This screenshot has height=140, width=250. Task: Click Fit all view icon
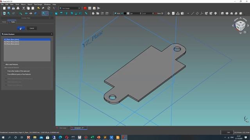[4, 14]
